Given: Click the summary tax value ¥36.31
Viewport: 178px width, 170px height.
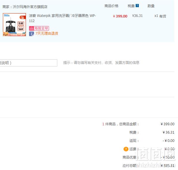Looking at the screenshot, I should click(x=168, y=132).
